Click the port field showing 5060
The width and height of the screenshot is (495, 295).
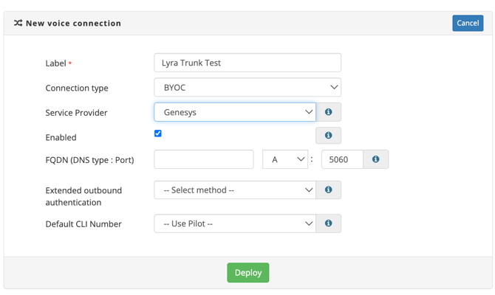pos(342,159)
